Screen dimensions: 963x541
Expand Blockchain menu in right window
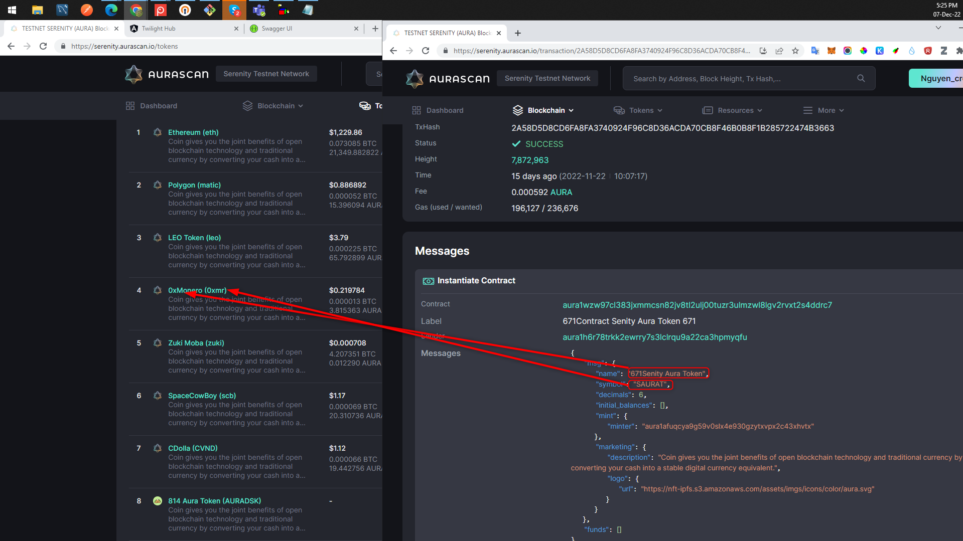(543, 110)
